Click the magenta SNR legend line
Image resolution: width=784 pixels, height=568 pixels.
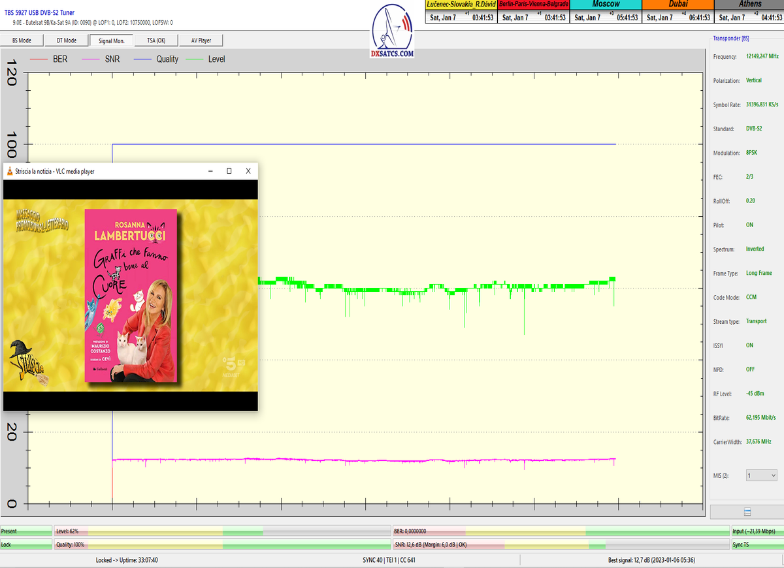click(x=90, y=59)
